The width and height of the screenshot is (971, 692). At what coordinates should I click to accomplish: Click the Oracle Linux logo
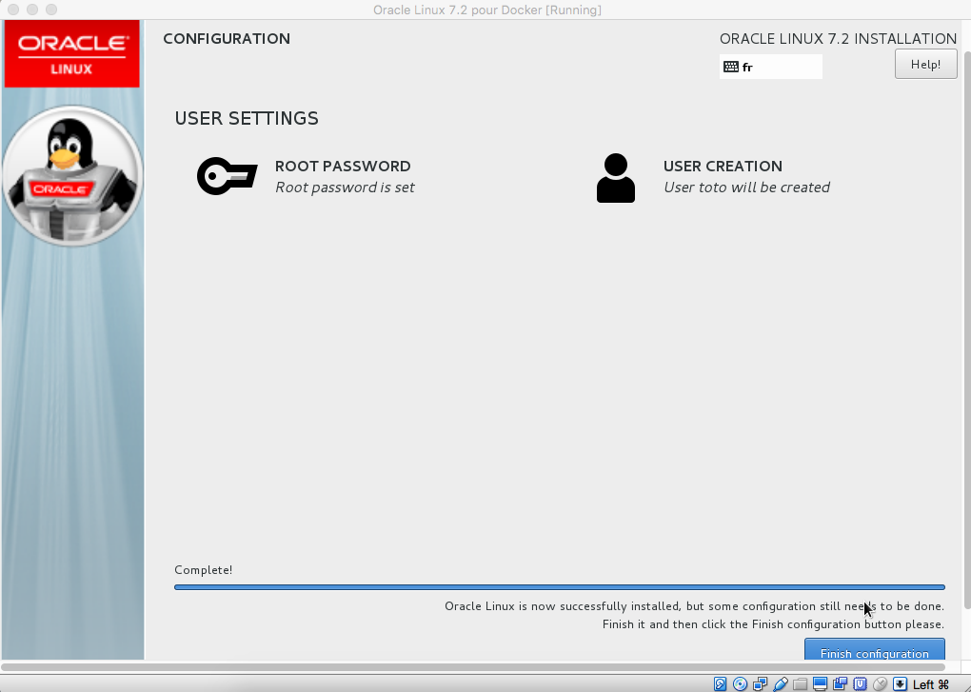click(x=72, y=55)
